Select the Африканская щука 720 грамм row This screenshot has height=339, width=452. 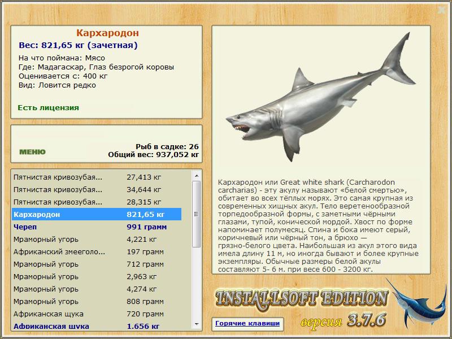(x=97, y=314)
